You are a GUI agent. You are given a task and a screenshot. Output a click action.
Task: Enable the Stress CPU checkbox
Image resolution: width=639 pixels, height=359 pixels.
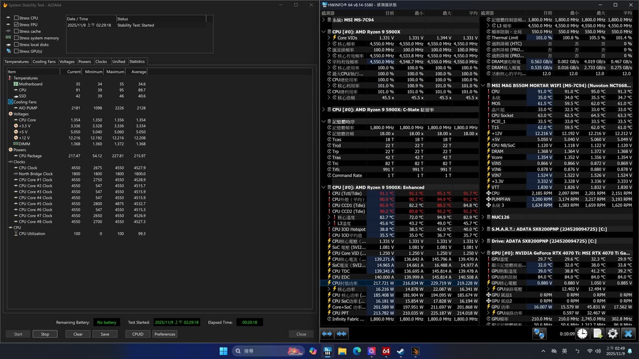16,18
